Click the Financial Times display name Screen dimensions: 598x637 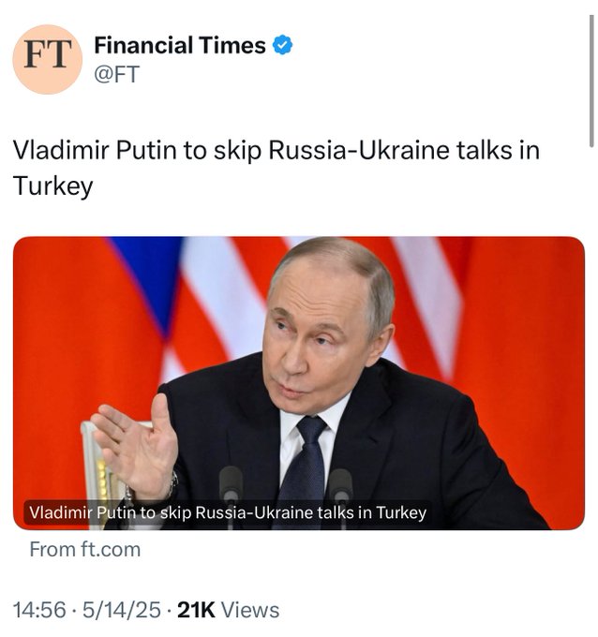click(179, 45)
